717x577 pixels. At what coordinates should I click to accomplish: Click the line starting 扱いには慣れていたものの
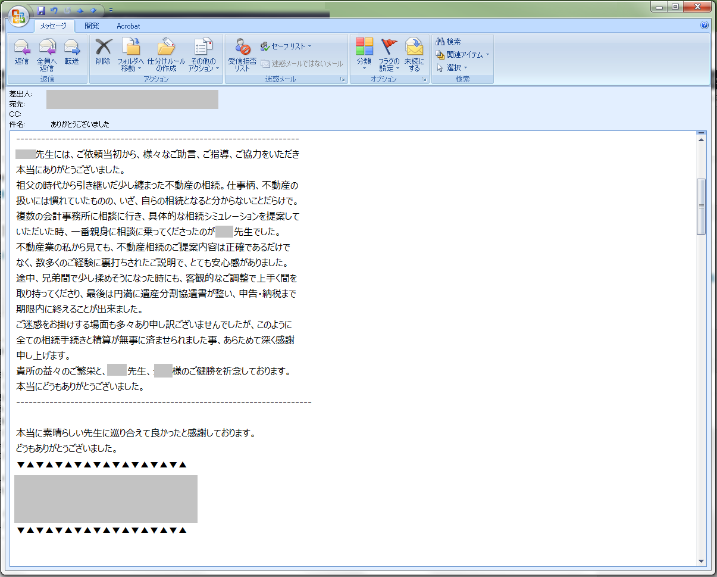[x=157, y=201]
